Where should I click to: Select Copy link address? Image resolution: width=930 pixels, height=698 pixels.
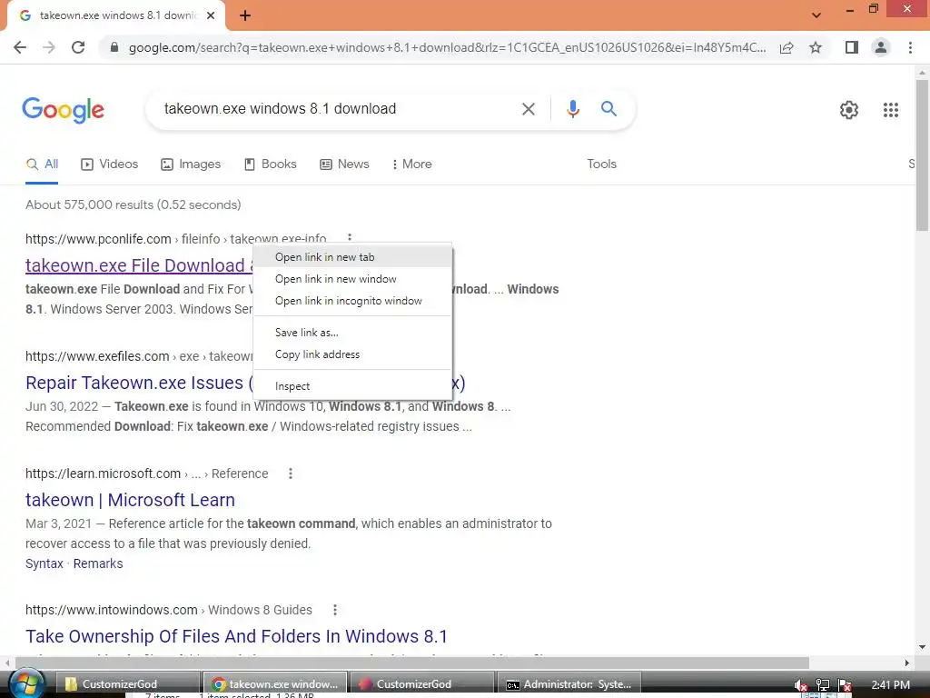[x=352, y=354]
